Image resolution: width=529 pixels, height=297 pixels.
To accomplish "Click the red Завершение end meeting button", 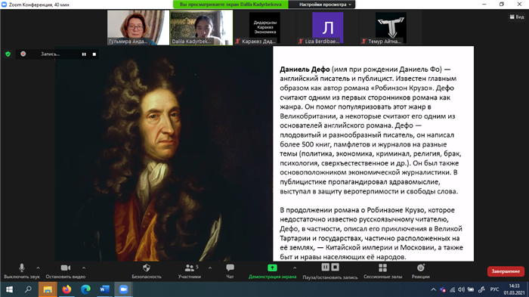I will 506,271.
